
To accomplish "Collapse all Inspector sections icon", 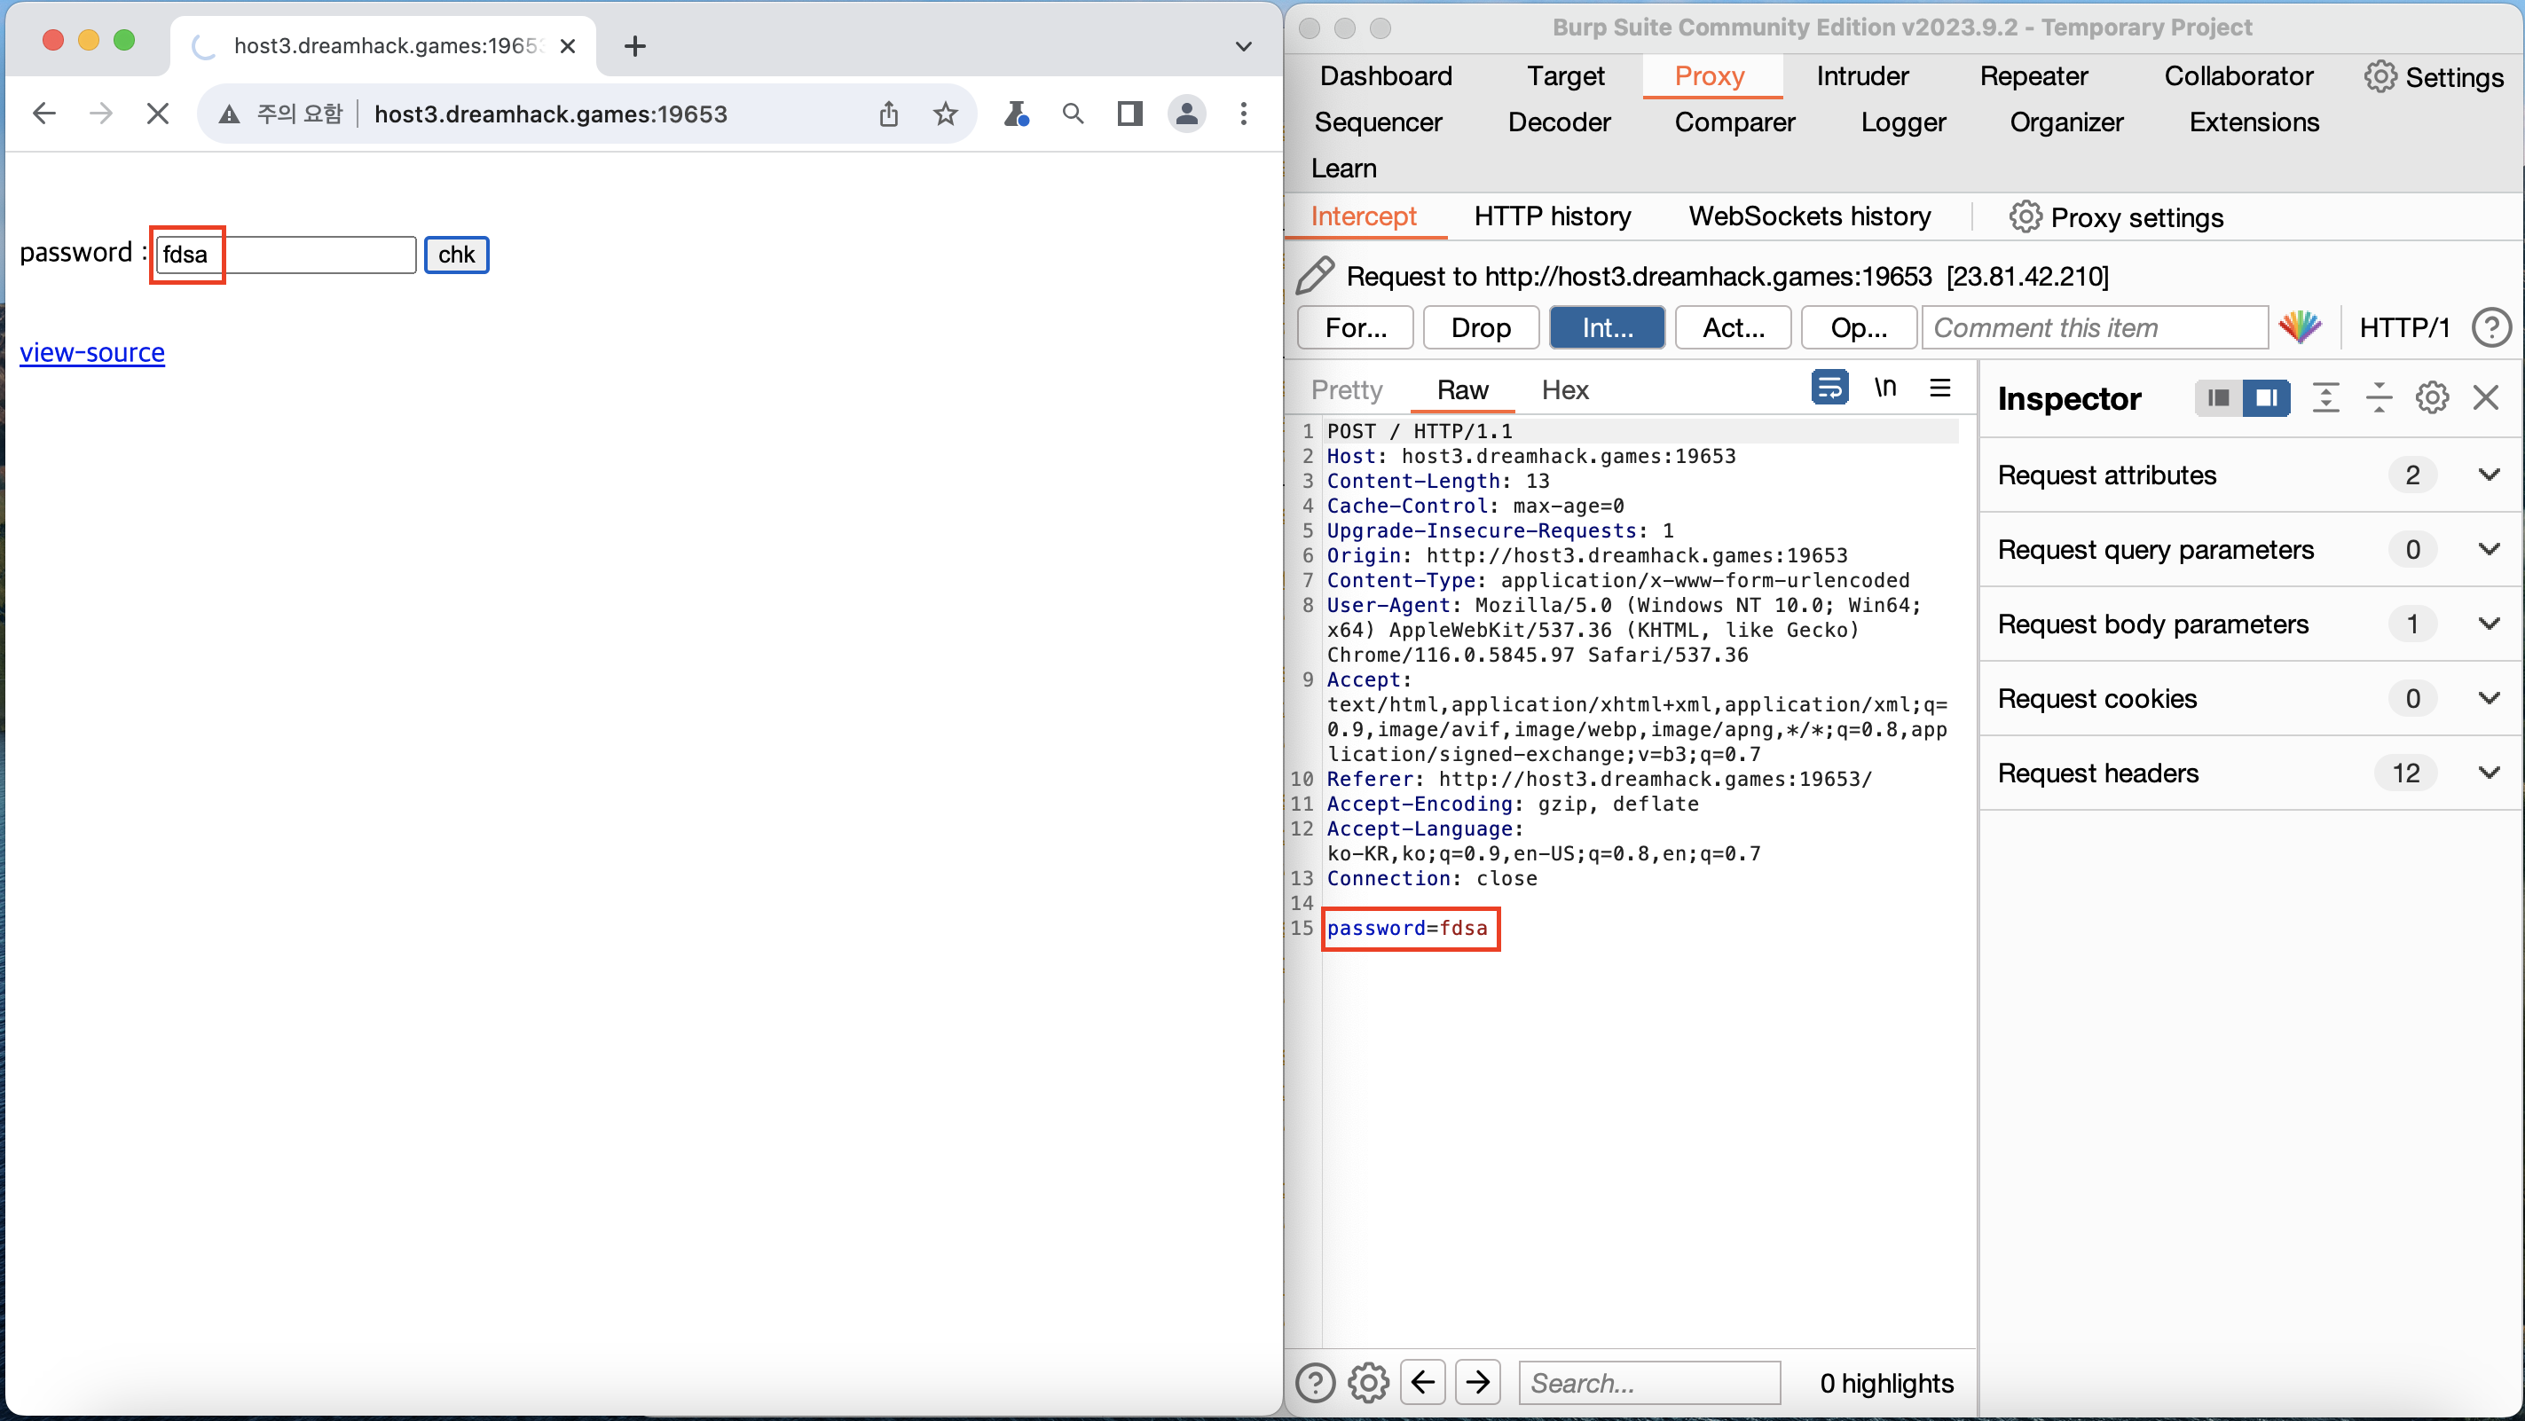I will [x=2379, y=398].
